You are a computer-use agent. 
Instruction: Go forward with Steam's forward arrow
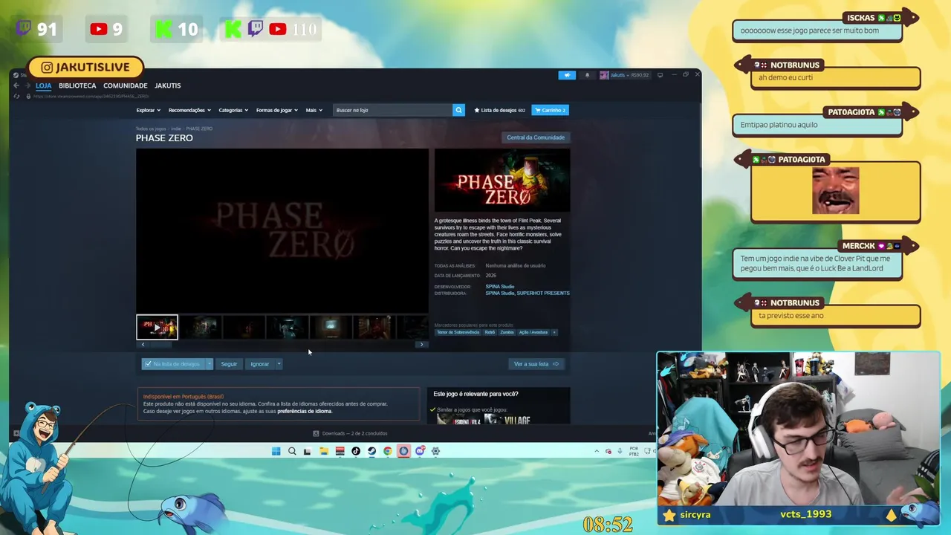27,85
